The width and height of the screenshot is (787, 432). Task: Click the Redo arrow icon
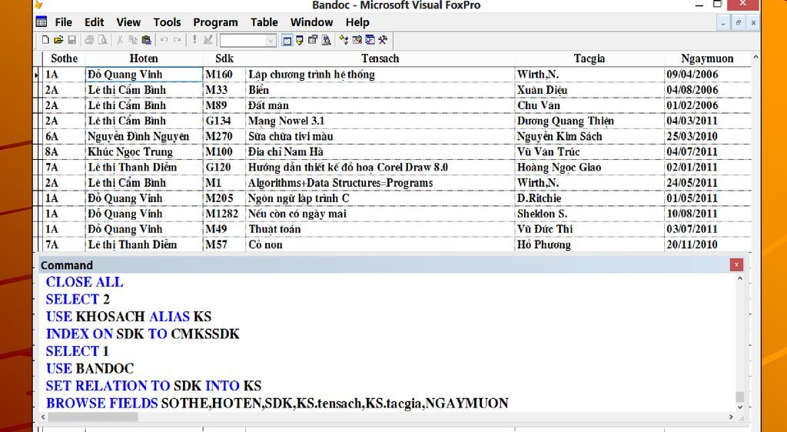(177, 40)
